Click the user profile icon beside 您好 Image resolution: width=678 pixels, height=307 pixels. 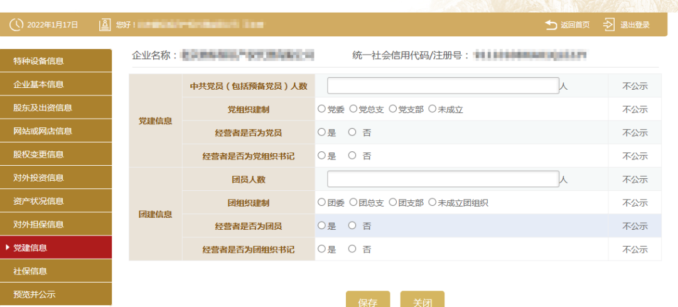coord(105,25)
